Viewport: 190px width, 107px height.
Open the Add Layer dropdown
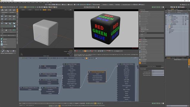point(182,12)
